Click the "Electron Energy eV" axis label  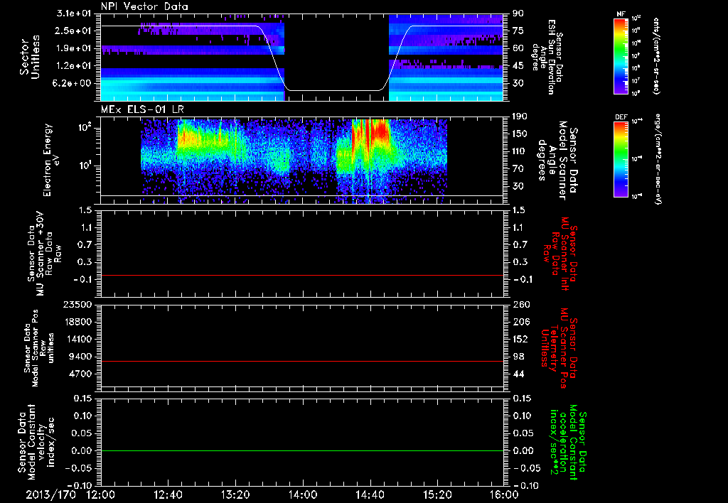(x=50, y=160)
